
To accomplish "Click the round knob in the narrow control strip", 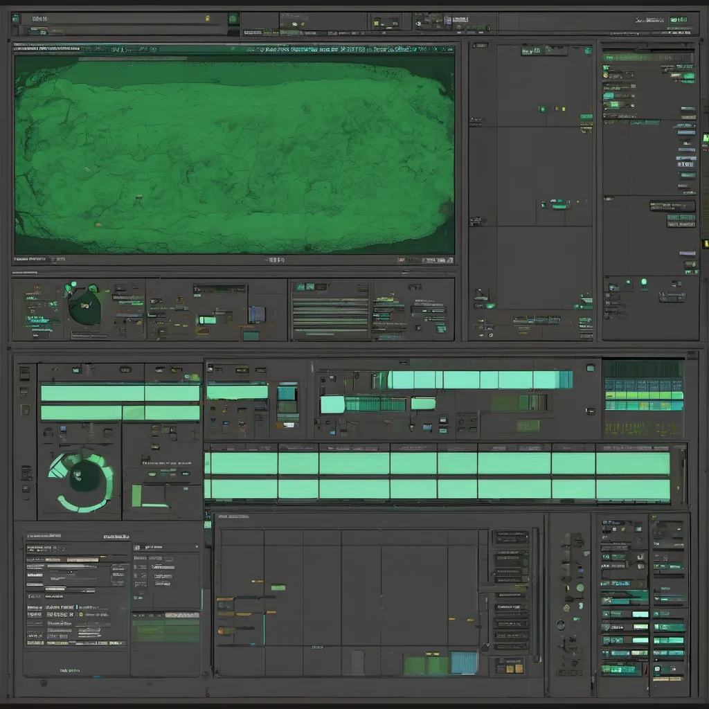I will click(x=560, y=625).
